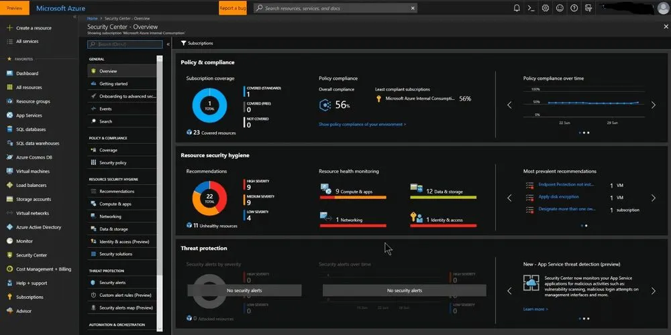Viewport: 671px width, 335px height.
Task: Click the Subscription coverage donut chart
Action: 209,106
